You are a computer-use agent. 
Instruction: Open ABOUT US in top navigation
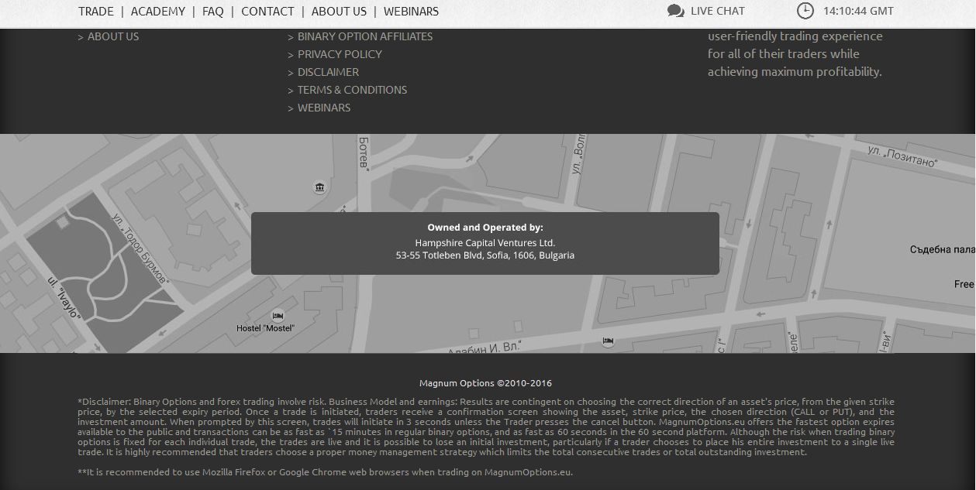coord(339,12)
